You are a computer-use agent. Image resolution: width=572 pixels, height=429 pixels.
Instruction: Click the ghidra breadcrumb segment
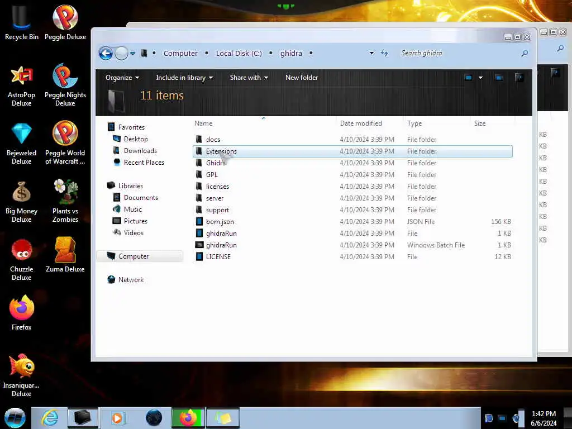[x=291, y=53]
